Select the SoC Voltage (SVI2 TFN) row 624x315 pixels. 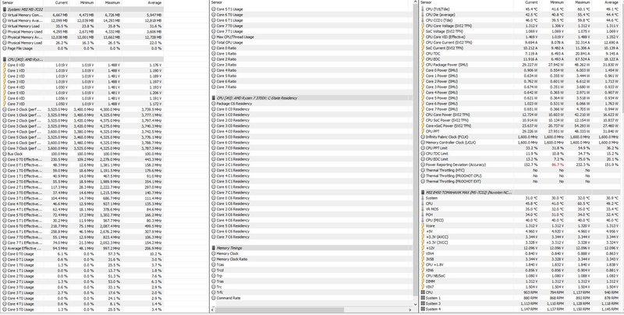pos(520,31)
